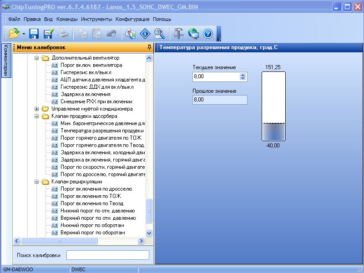
Task: Click the blue question mark help icon
Action: tap(208, 33)
